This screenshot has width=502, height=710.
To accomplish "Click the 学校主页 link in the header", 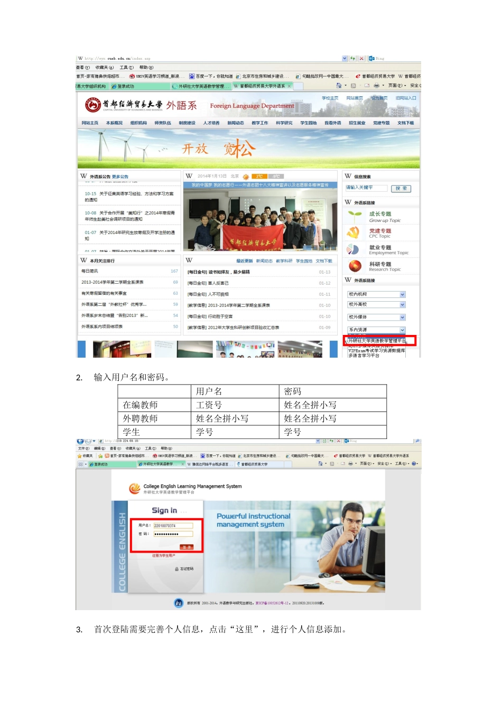I will 330,98.
